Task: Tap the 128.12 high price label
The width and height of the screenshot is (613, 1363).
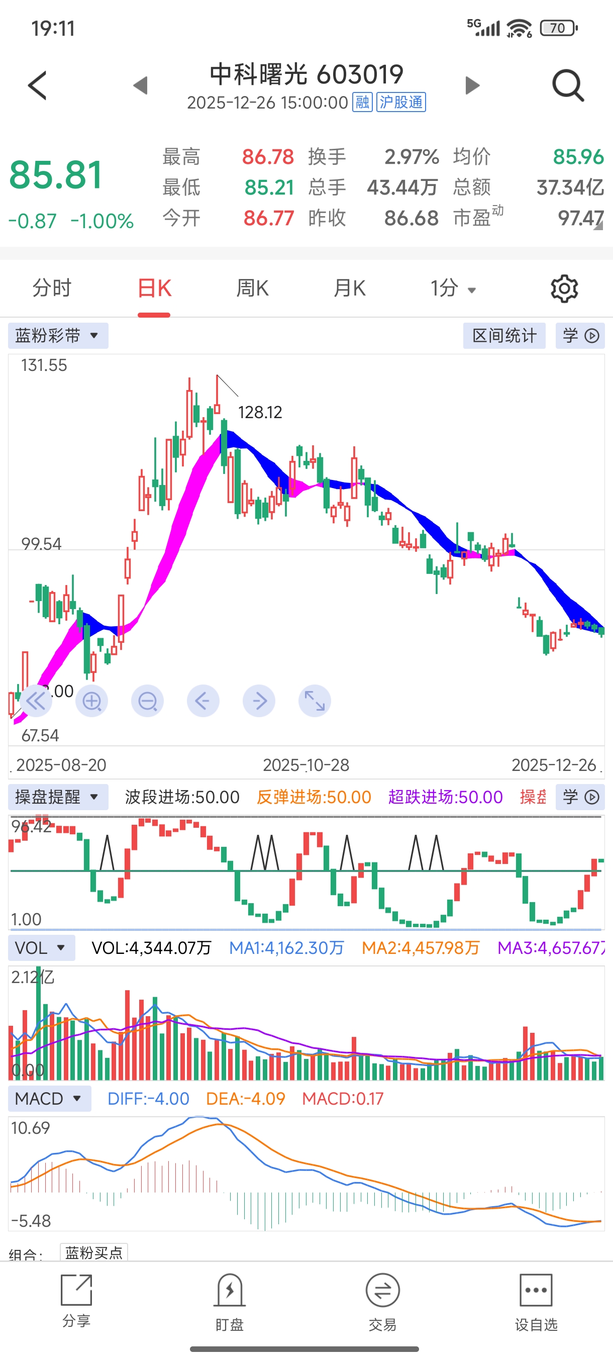Action: [x=260, y=412]
